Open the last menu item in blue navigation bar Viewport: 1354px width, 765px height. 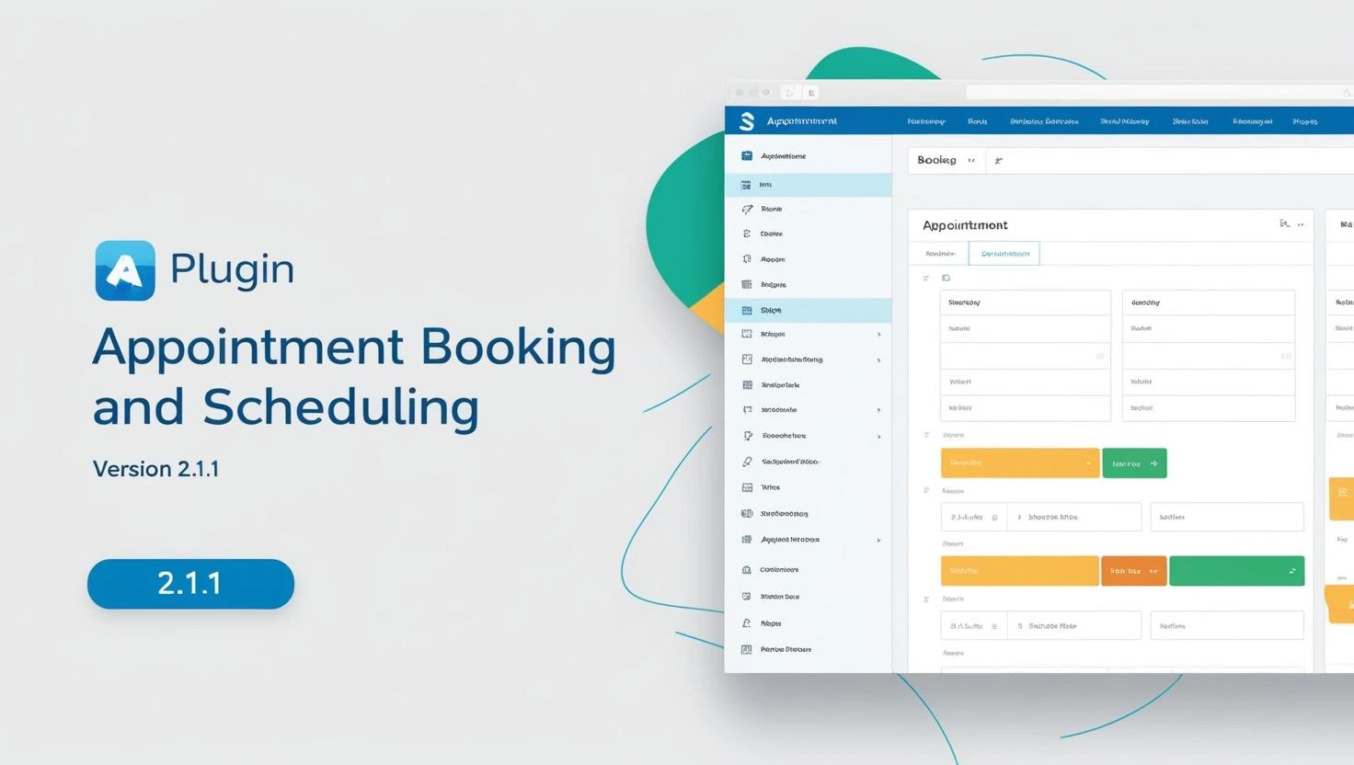(x=1304, y=121)
